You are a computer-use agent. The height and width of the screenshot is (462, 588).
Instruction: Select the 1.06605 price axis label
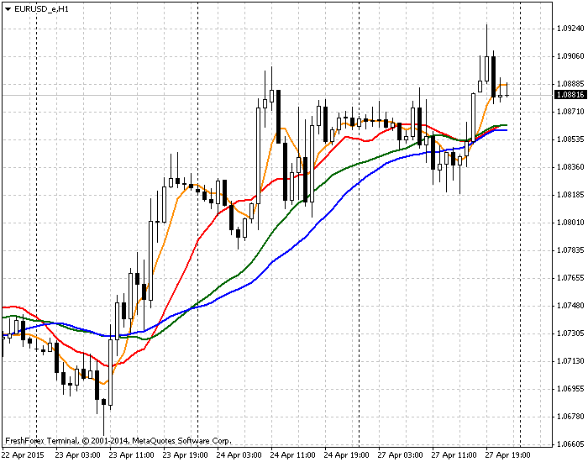pos(570,444)
